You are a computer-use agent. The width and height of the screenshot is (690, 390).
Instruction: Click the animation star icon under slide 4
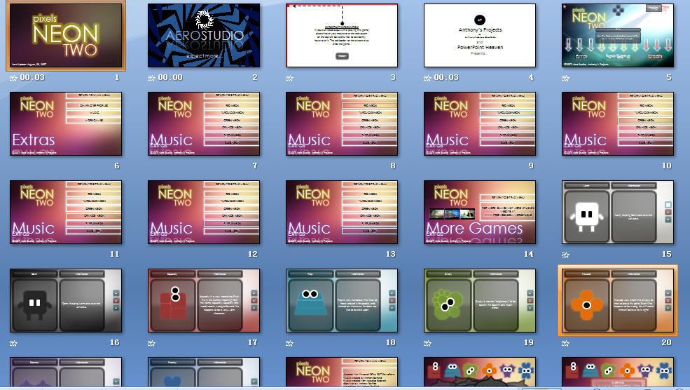(x=428, y=78)
